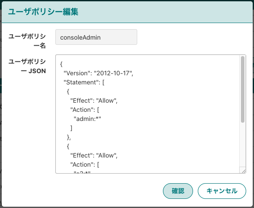Click the JSON textarea vertical scrollbar thumb
Viewport: 254px width, 208px height.
coord(243,90)
